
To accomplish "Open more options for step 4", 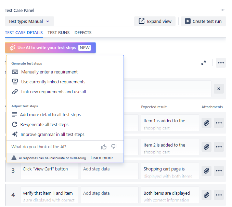I will coord(219,195).
